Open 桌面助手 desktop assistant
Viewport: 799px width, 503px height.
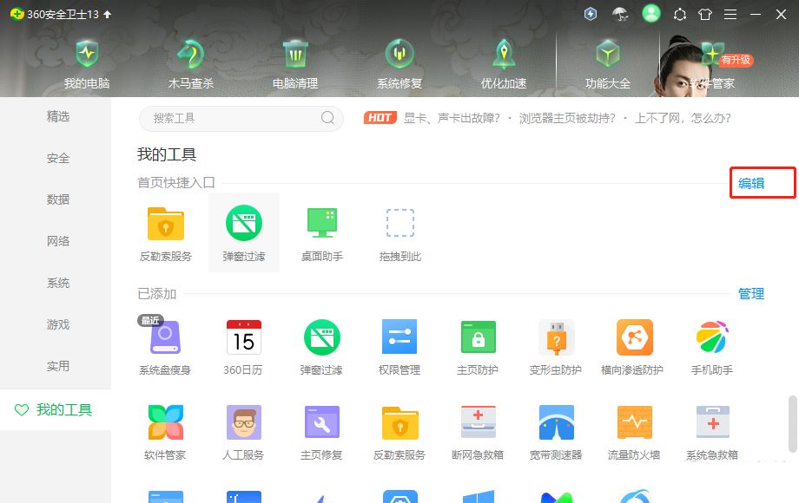(321, 230)
